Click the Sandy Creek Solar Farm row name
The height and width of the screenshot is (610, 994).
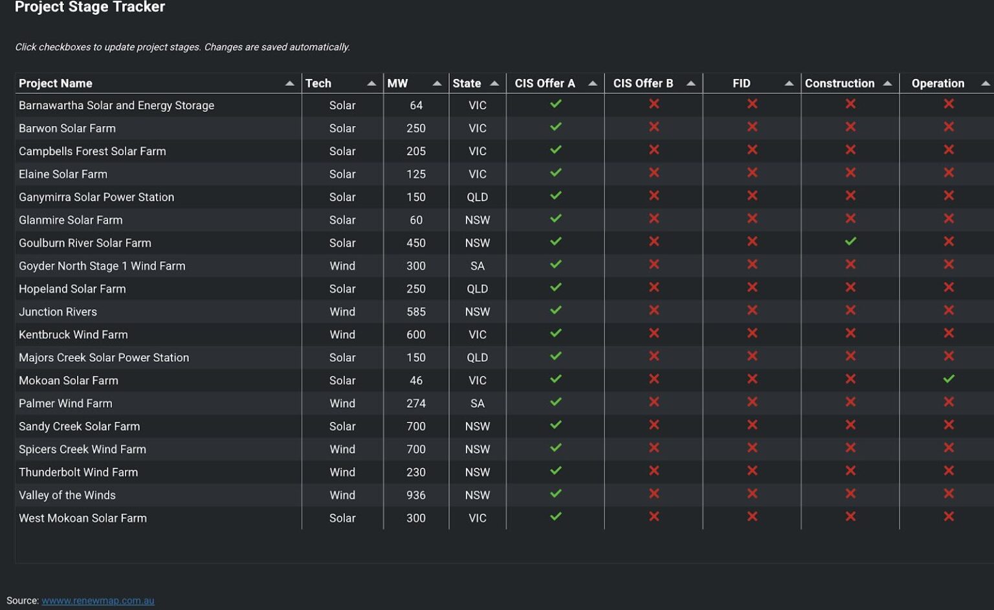coord(79,426)
